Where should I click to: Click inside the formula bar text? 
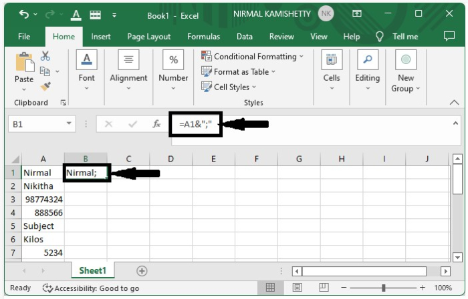[195, 124]
